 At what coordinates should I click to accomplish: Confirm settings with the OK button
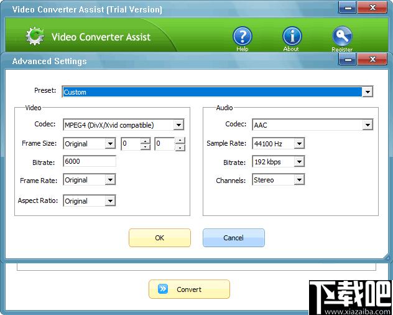160,238
